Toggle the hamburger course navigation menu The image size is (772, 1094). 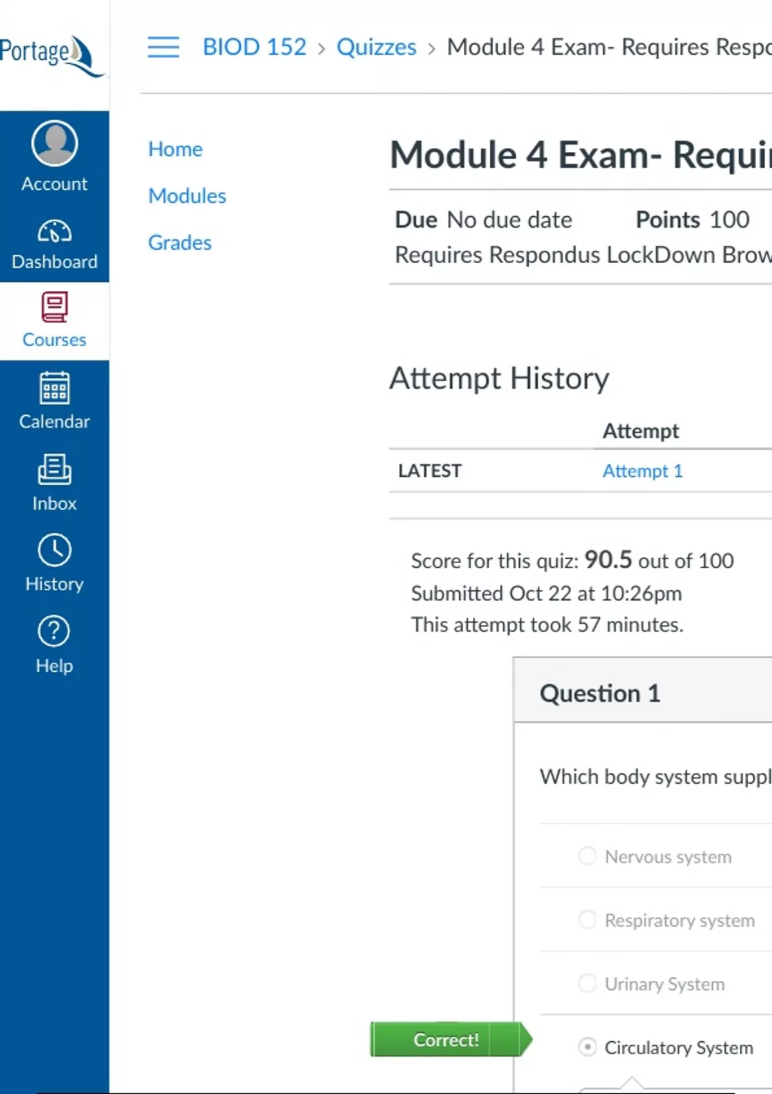coord(163,48)
